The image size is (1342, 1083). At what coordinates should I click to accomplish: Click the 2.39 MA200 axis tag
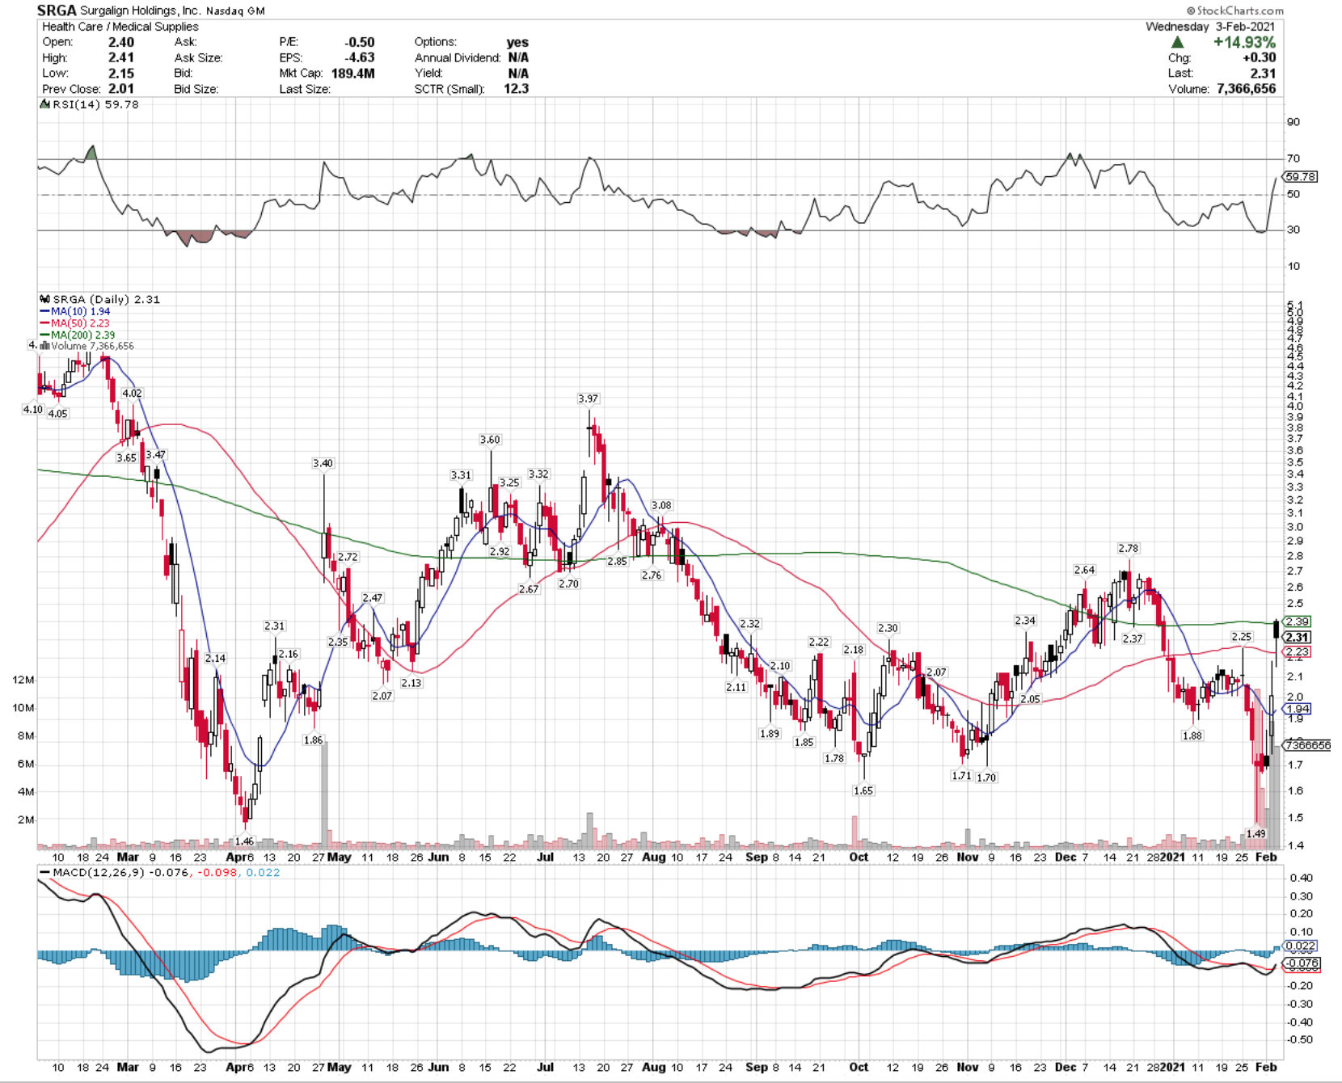(1297, 622)
